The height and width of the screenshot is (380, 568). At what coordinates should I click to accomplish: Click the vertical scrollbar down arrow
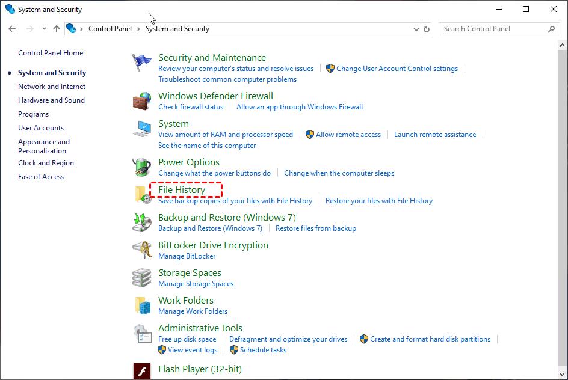(563, 373)
